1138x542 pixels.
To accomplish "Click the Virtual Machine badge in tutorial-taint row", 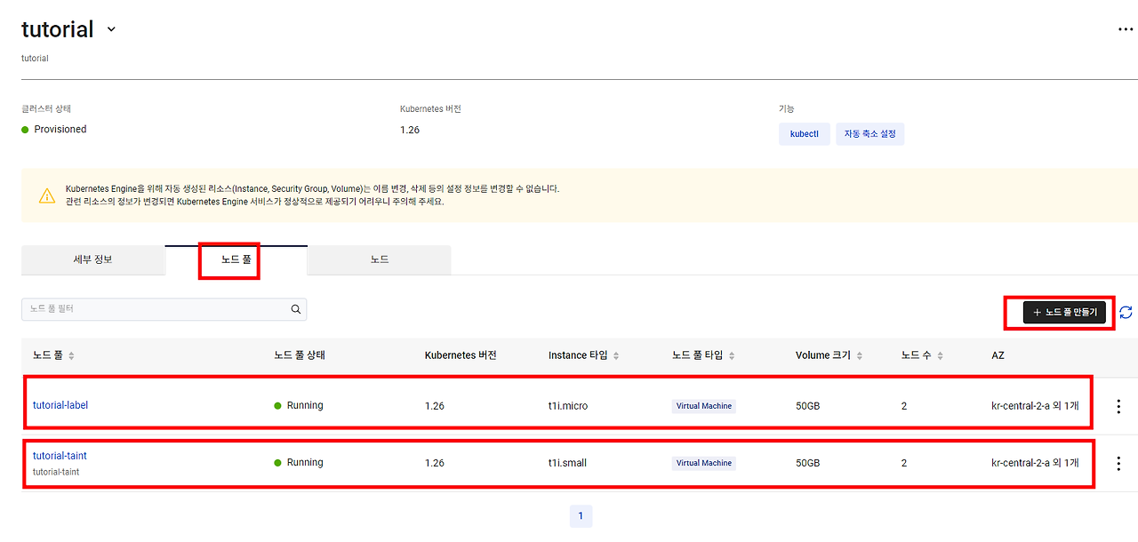I will click(704, 463).
